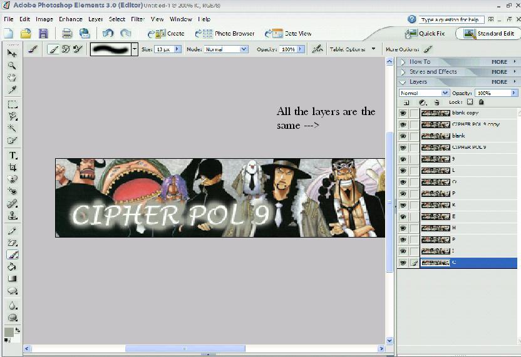The image size is (521, 357).
Task: Select the Magic Wand tool
Action: (13, 128)
